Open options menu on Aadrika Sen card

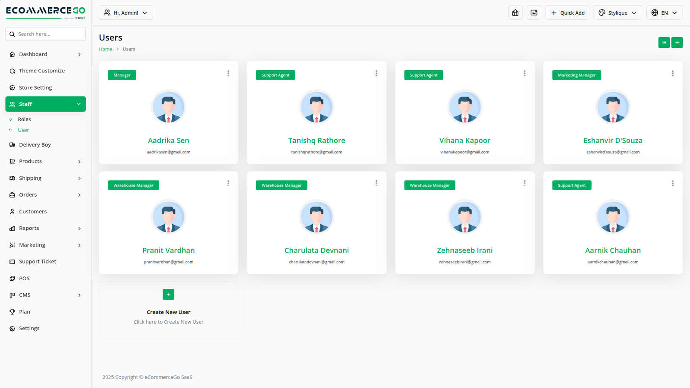pyautogui.click(x=228, y=74)
